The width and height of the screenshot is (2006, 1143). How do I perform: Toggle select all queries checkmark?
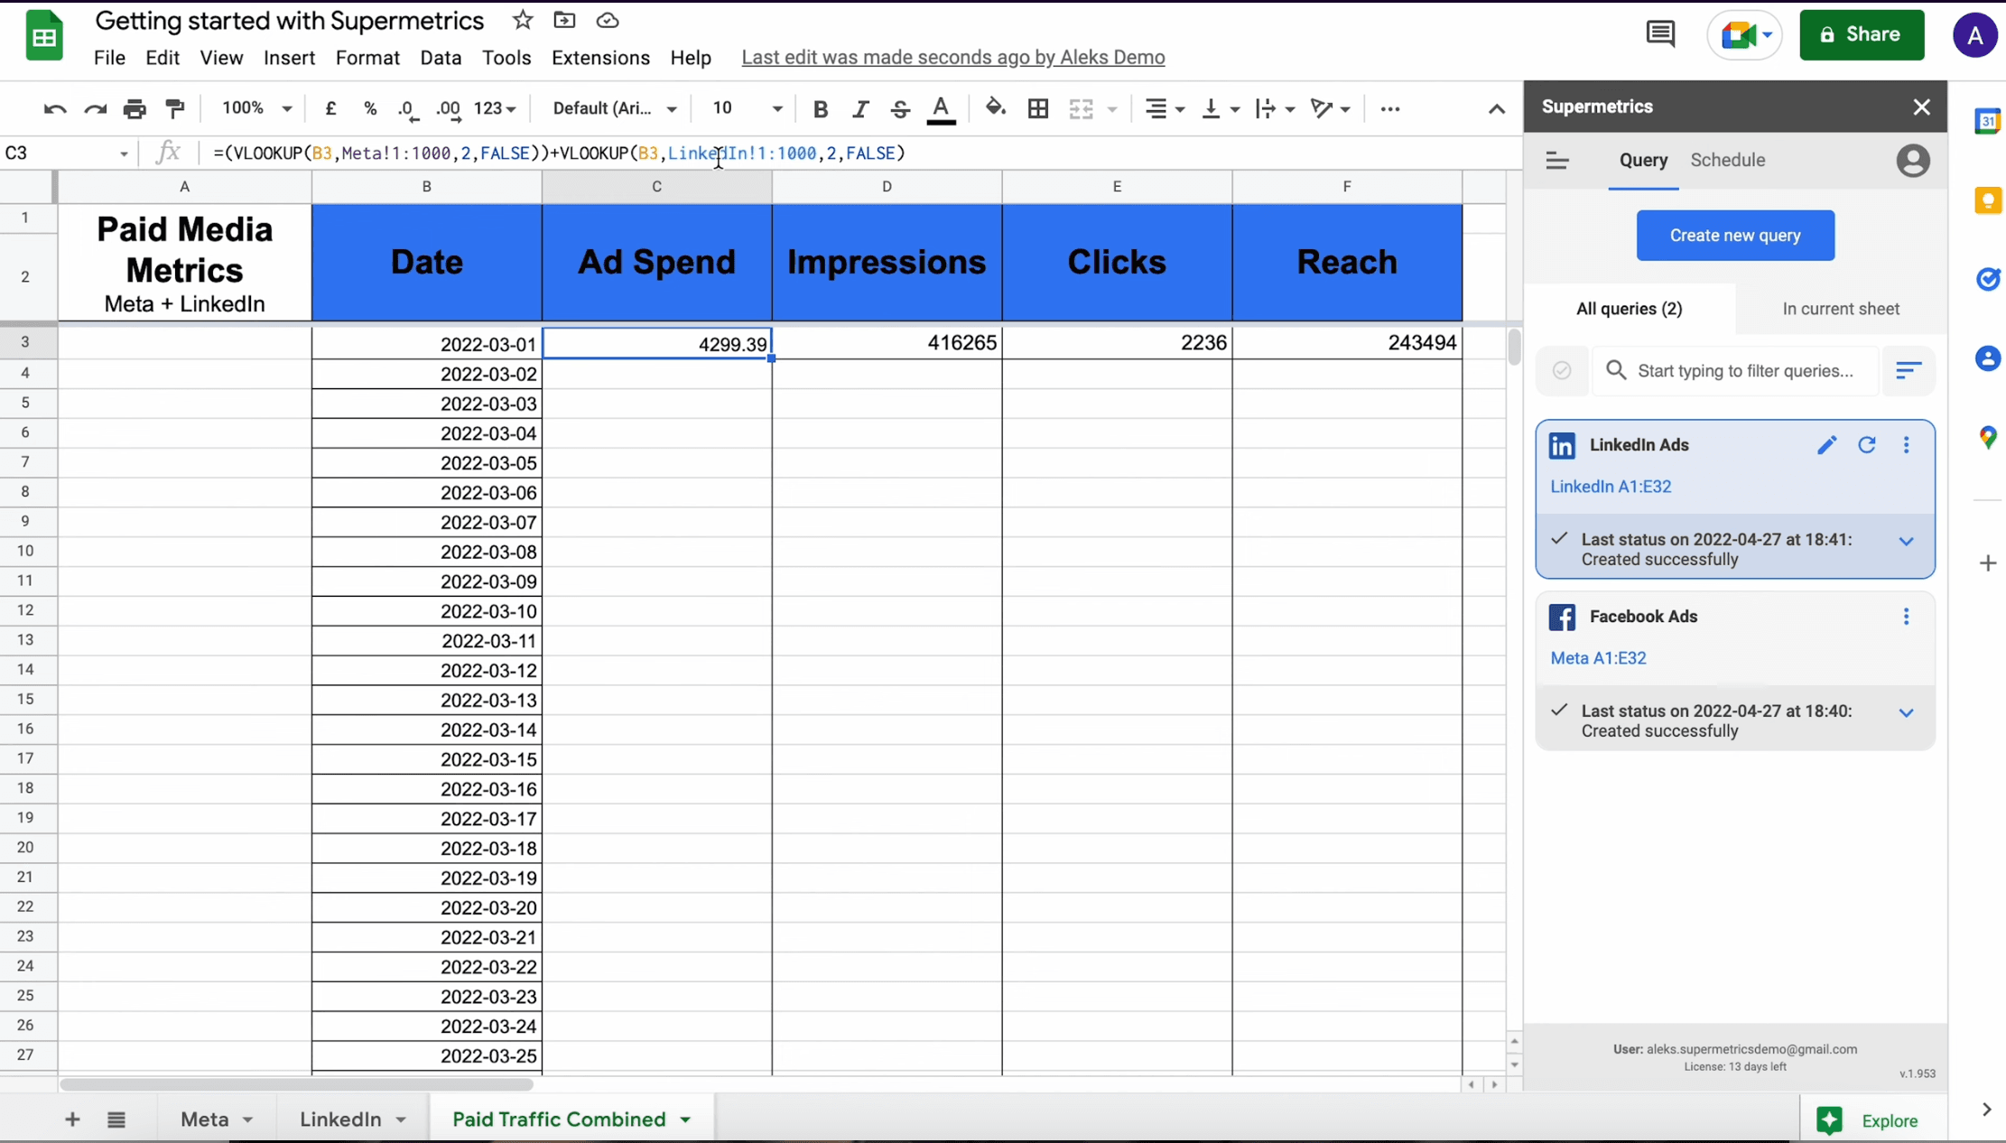tap(1562, 370)
